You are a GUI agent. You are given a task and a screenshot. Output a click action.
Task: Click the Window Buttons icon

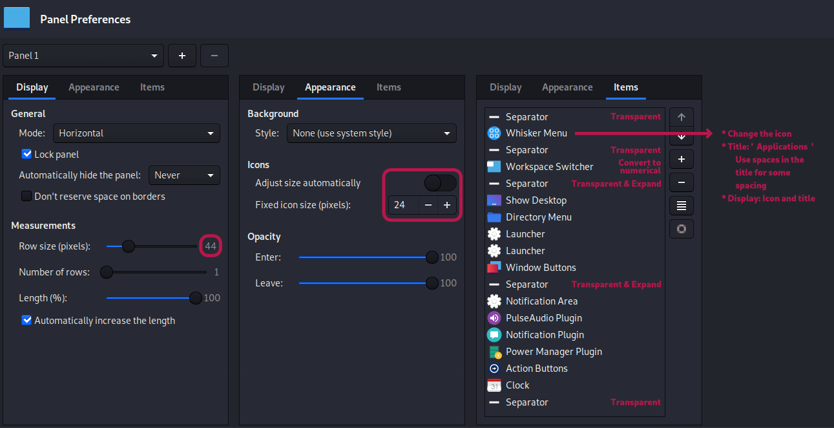point(493,267)
